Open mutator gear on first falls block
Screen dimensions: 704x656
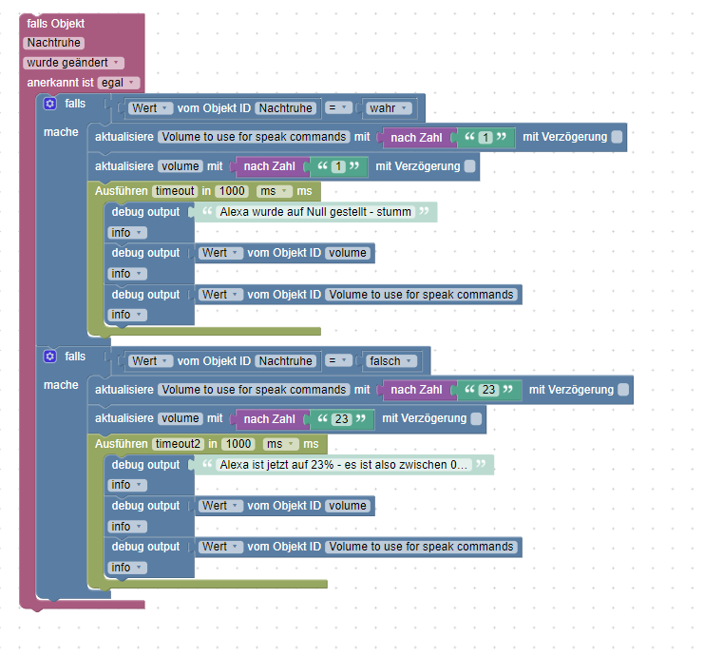point(49,104)
